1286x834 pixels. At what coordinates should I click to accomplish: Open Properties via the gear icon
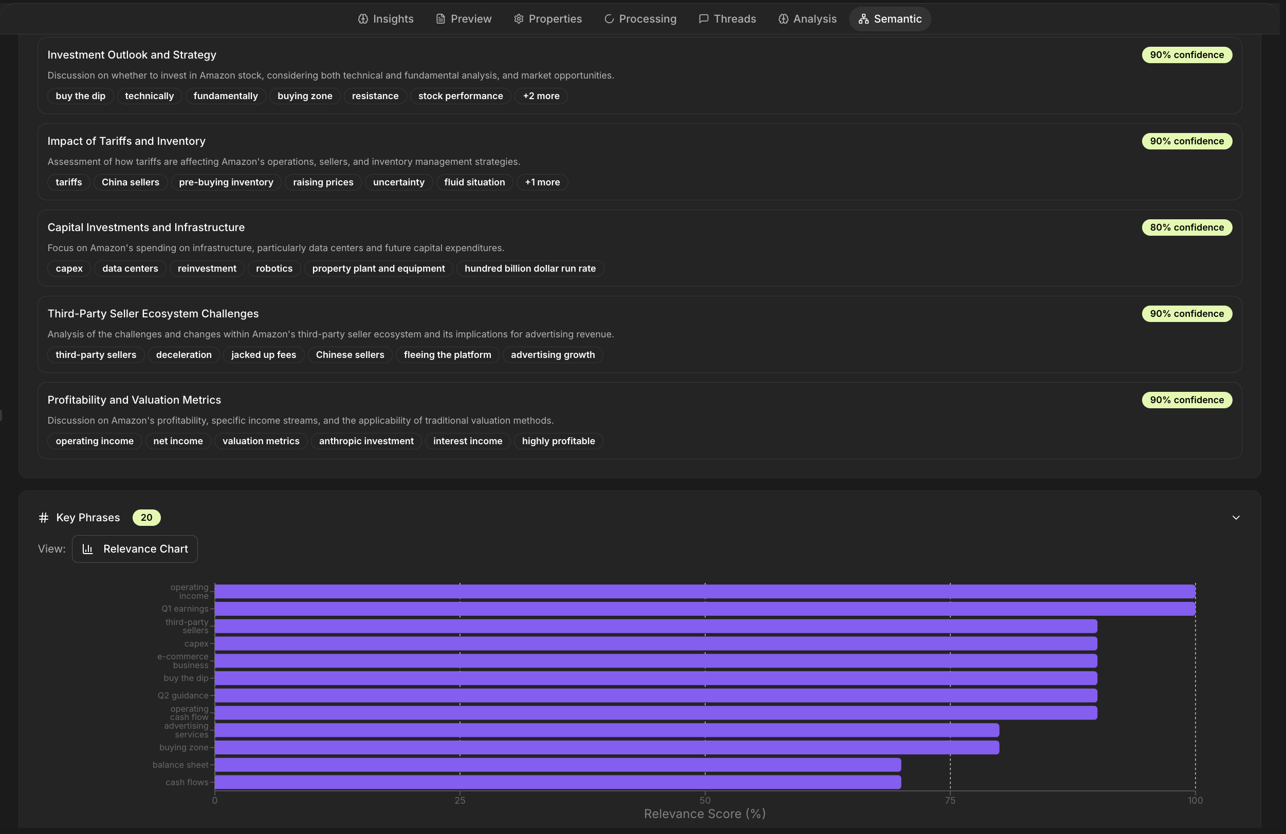518,18
